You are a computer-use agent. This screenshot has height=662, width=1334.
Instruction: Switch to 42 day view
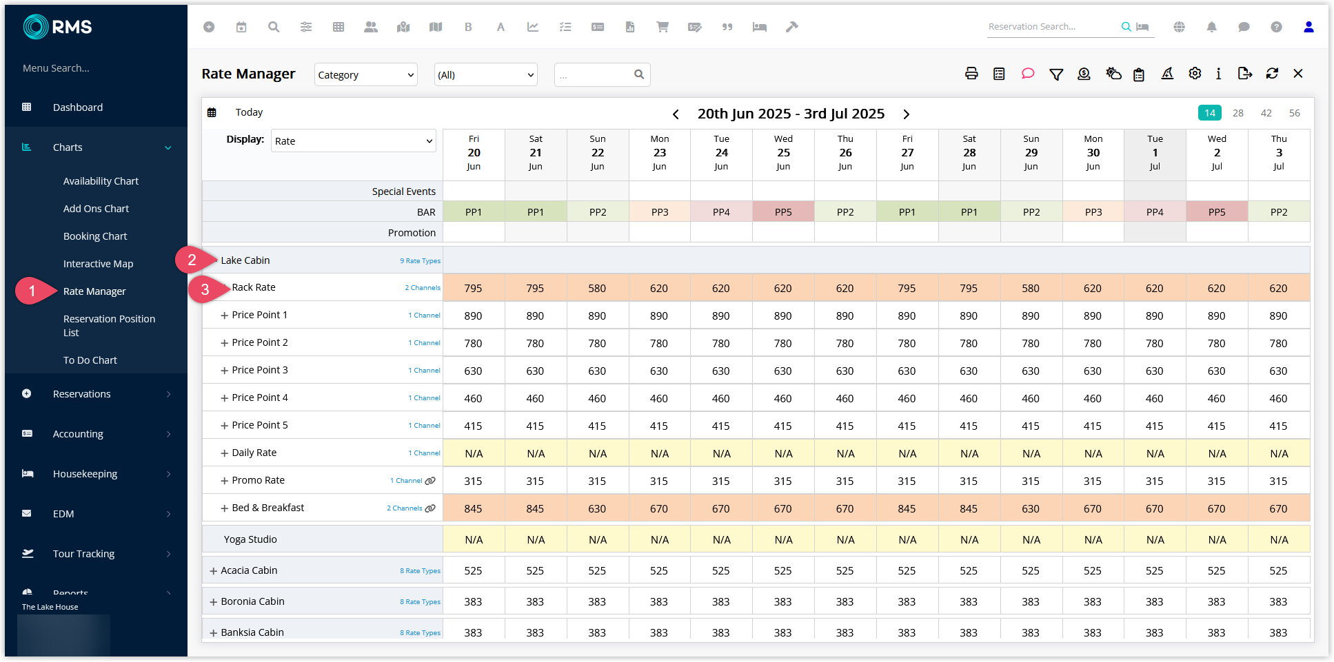pyautogui.click(x=1266, y=113)
